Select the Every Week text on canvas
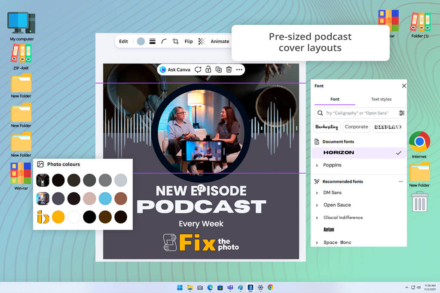 coord(201,224)
